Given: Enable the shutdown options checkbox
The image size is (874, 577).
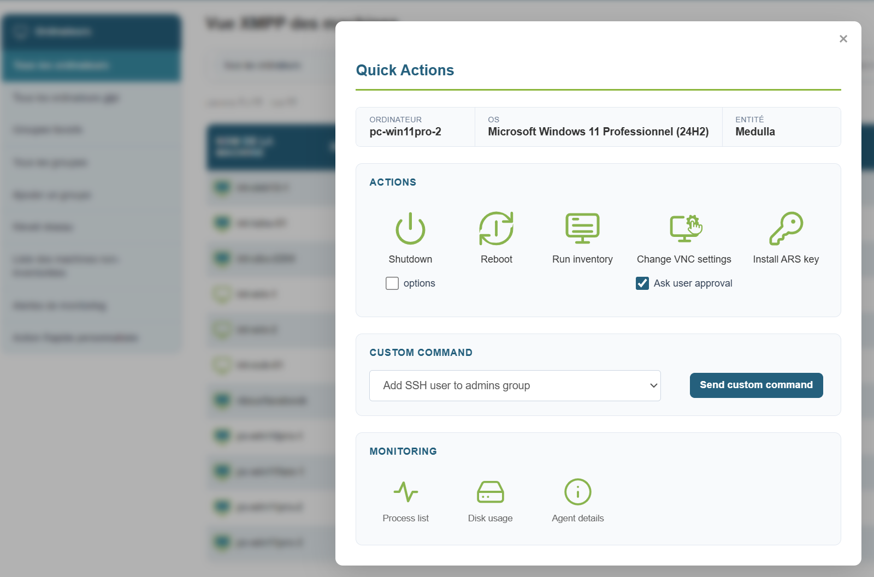Looking at the screenshot, I should pos(392,283).
